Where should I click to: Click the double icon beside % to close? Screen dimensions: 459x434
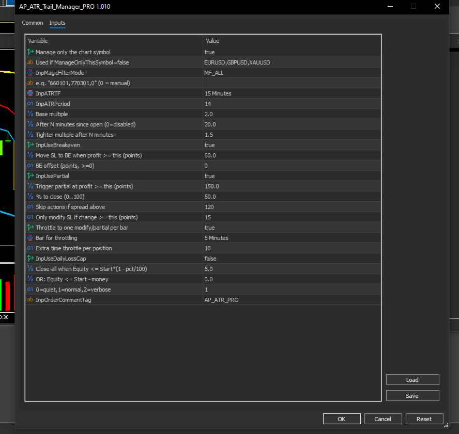point(30,197)
